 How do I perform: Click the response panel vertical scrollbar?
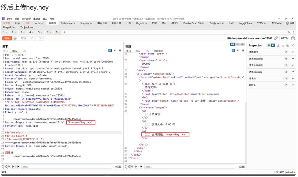pyautogui.click(x=246, y=132)
